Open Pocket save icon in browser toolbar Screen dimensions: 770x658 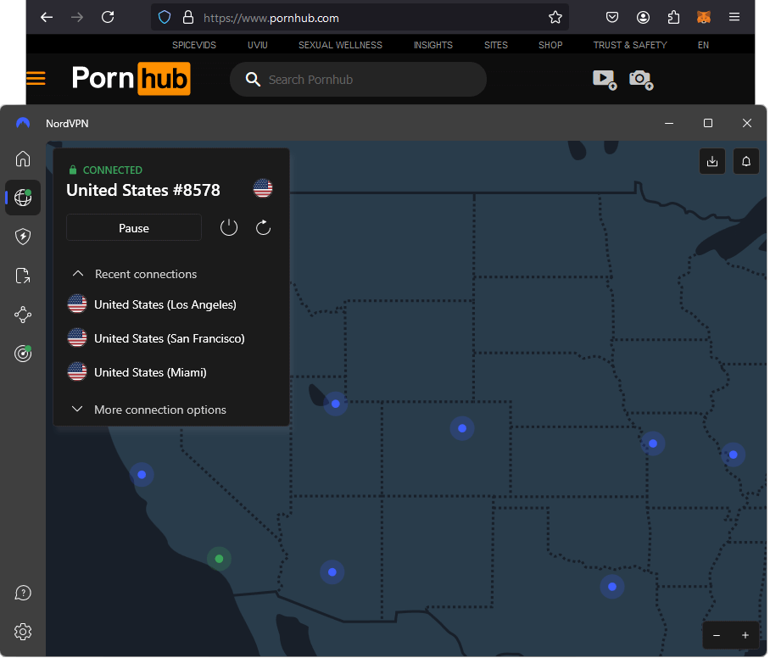tap(612, 18)
